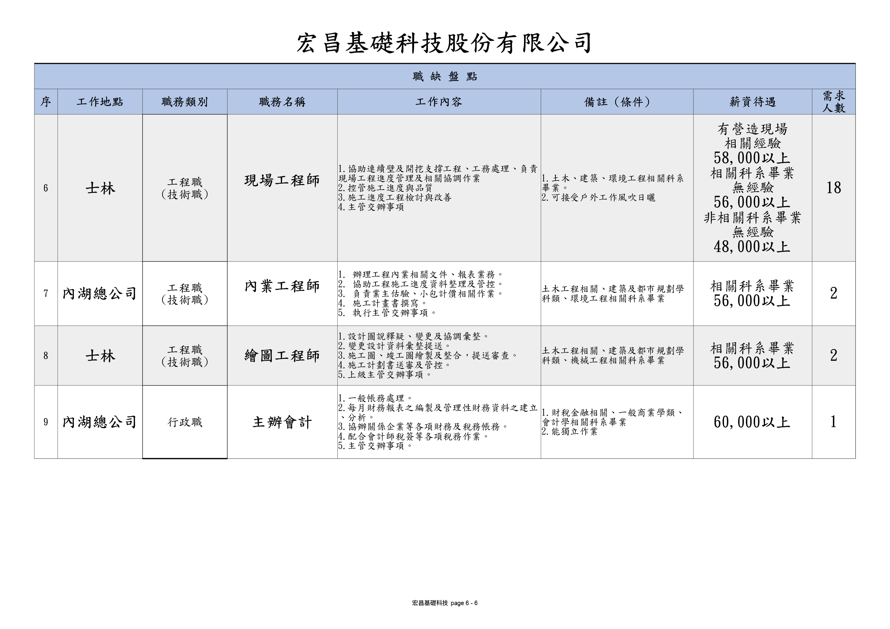Select job title 主辦會計

(282, 422)
